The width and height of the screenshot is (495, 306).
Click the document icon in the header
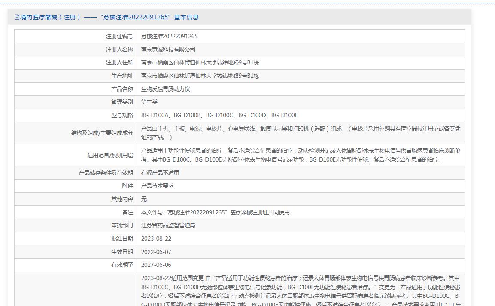click(x=17, y=17)
